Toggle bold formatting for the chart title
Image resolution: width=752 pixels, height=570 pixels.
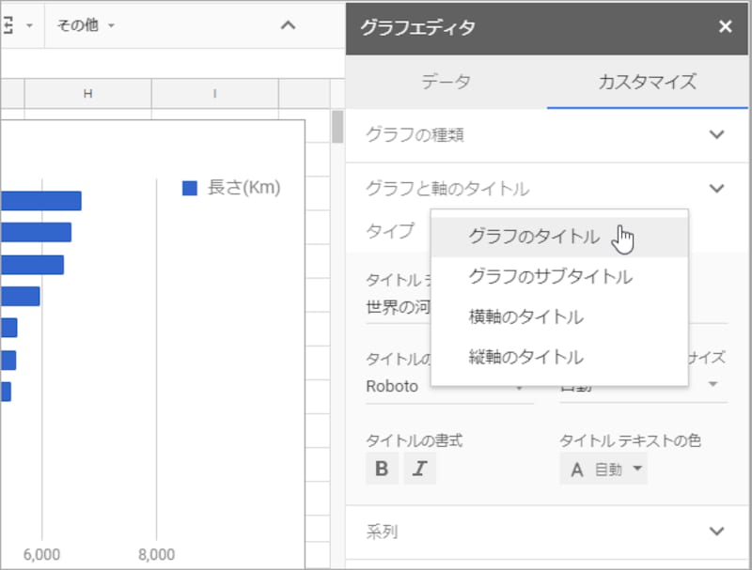(x=382, y=469)
